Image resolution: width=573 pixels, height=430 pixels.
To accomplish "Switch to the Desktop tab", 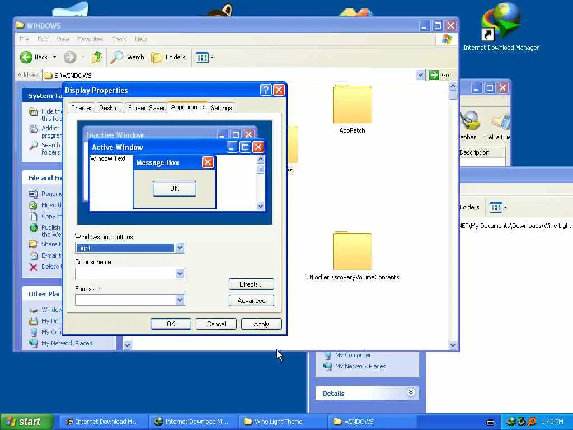I will pyautogui.click(x=110, y=108).
